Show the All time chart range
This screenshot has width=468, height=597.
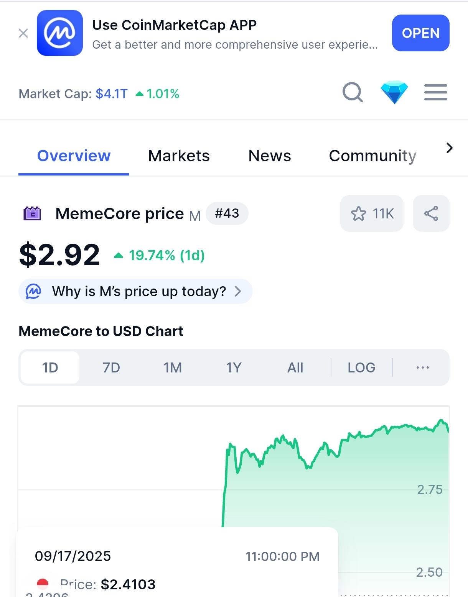coord(295,368)
